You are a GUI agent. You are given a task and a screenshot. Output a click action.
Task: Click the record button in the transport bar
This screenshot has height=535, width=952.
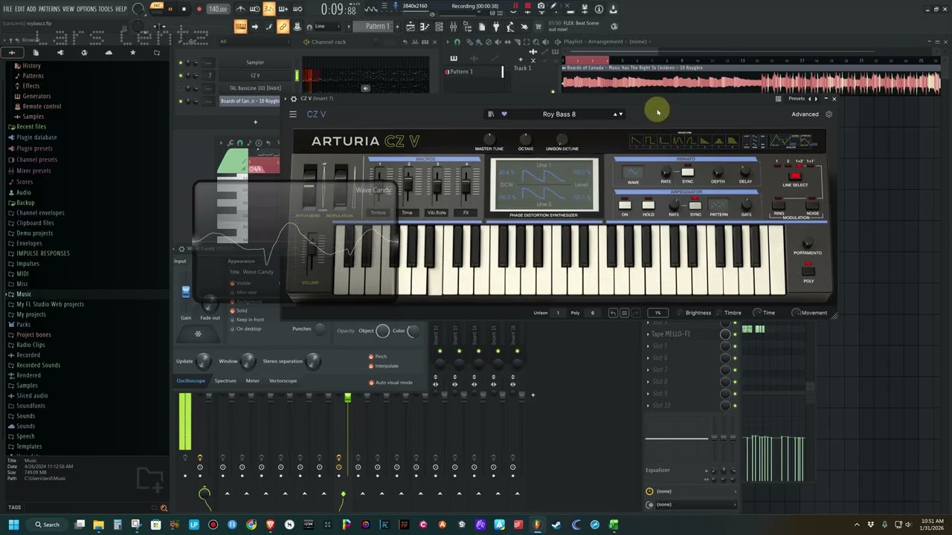[199, 9]
